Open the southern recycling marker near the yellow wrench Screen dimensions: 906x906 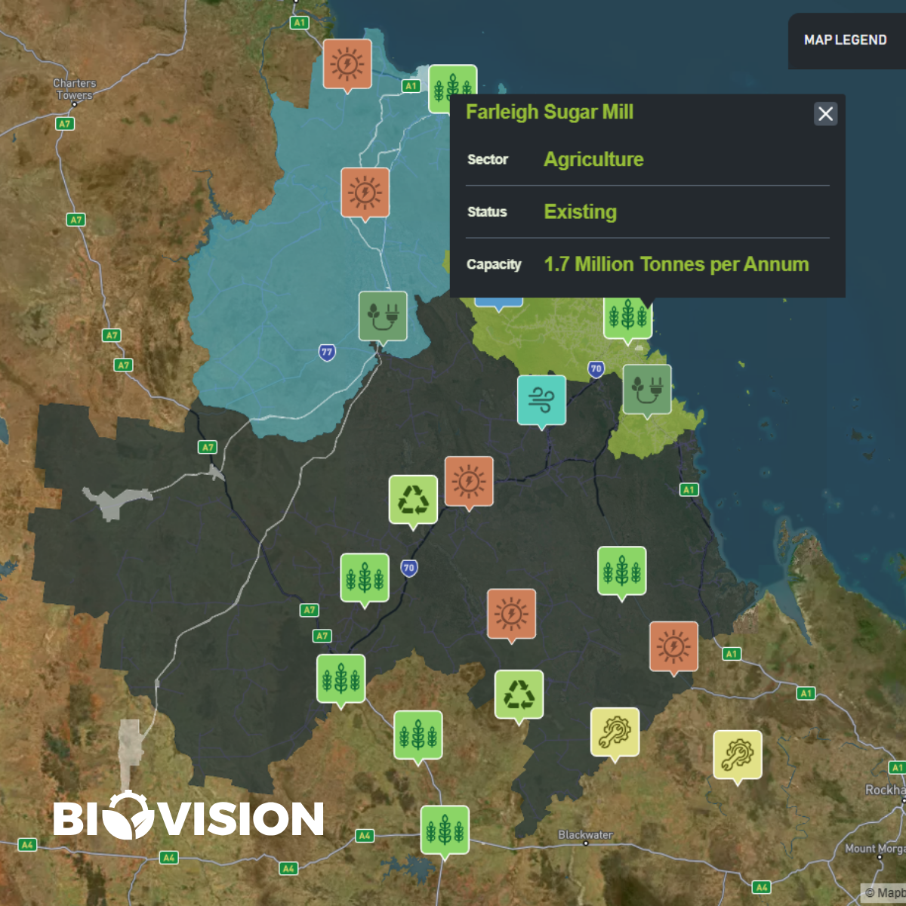(519, 694)
